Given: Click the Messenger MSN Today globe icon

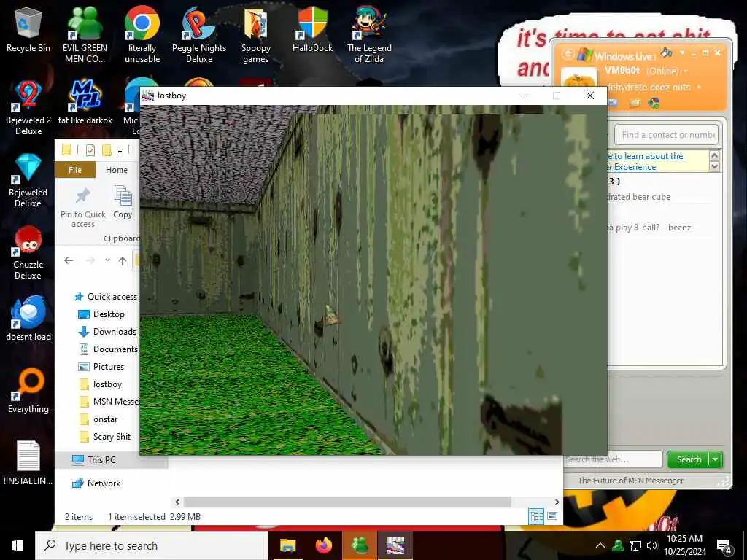Looking at the screenshot, I should 654,103.
